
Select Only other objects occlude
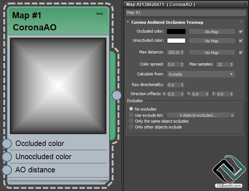131,127
